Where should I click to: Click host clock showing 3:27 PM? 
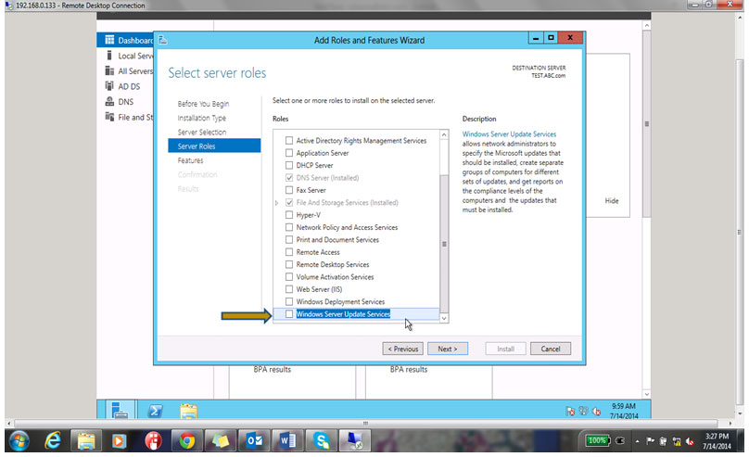717,437
